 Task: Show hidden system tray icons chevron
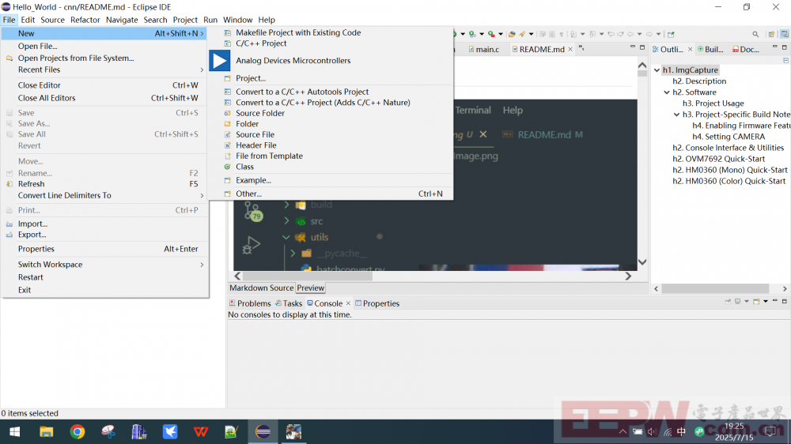[623, 432]
